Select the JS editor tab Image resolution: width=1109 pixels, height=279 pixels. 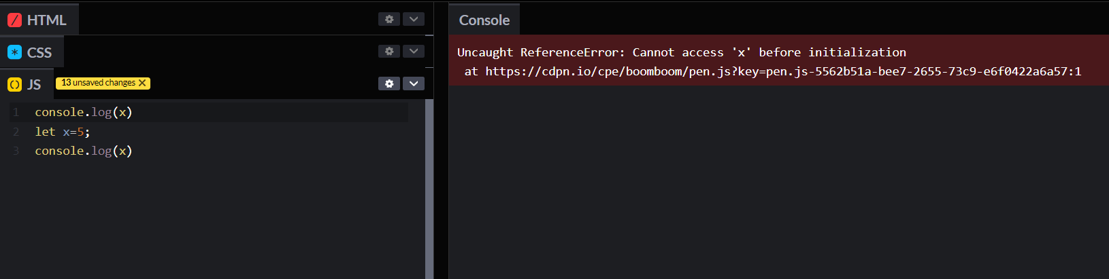(x=33, y=85)
